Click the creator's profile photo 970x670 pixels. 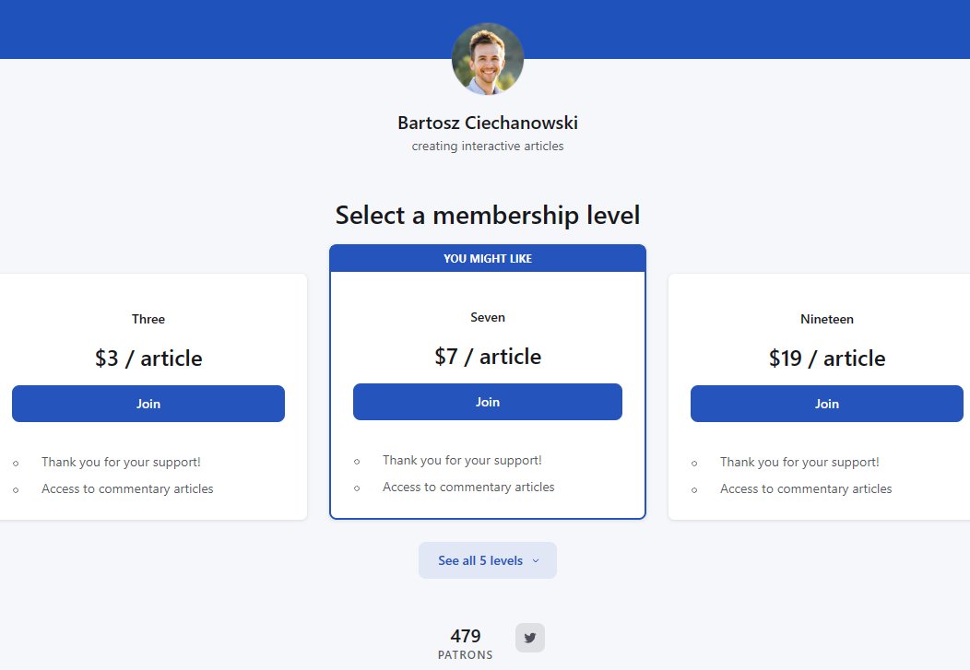488,59
